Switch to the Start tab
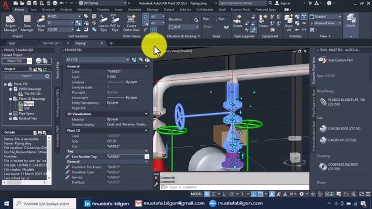The image size is (372, 209). (x=12, y=43)
